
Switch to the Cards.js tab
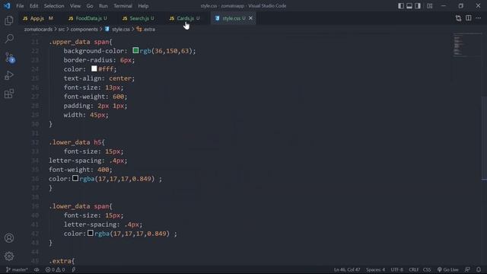[185, 18]
